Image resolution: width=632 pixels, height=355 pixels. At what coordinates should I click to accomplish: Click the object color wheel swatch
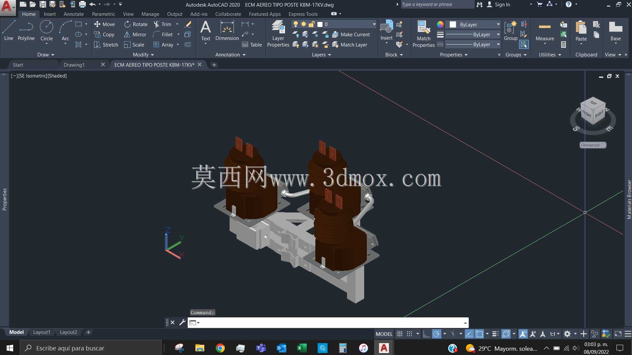(x=440, y=24)
